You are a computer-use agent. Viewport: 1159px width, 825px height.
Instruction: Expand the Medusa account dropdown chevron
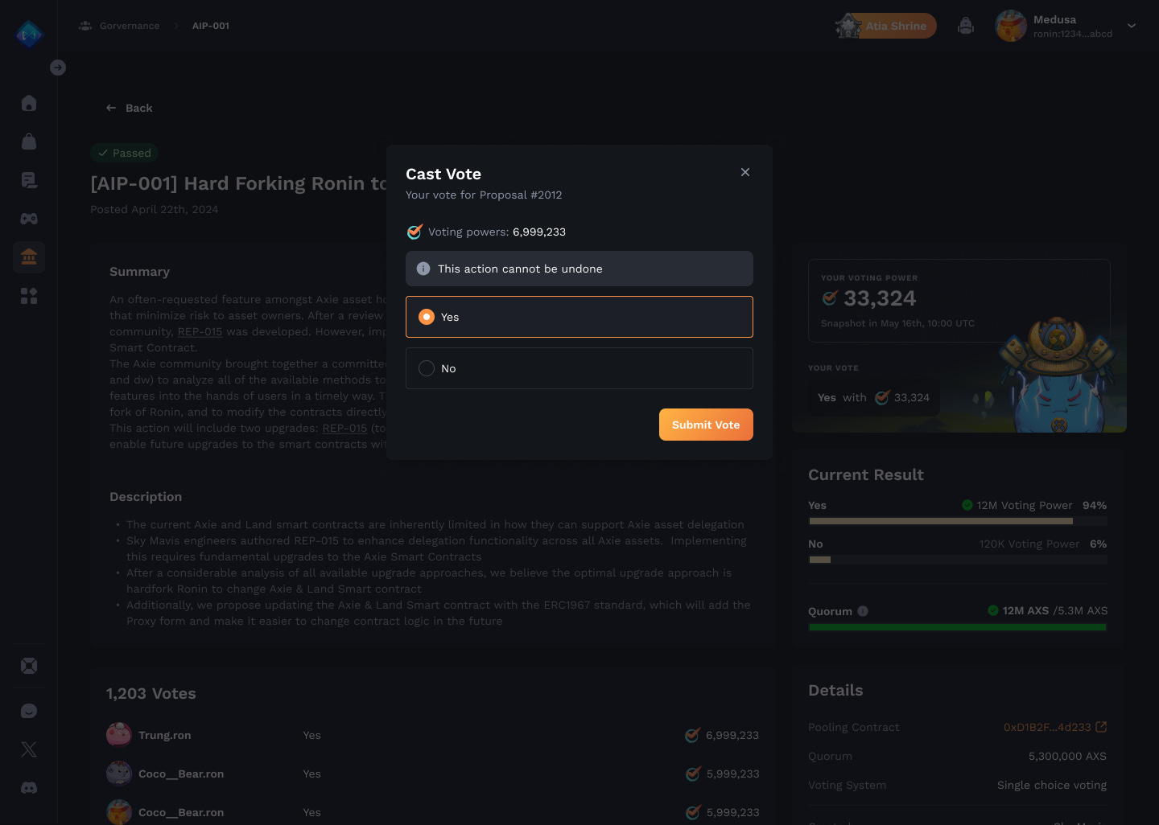[x=1132, y=26]
